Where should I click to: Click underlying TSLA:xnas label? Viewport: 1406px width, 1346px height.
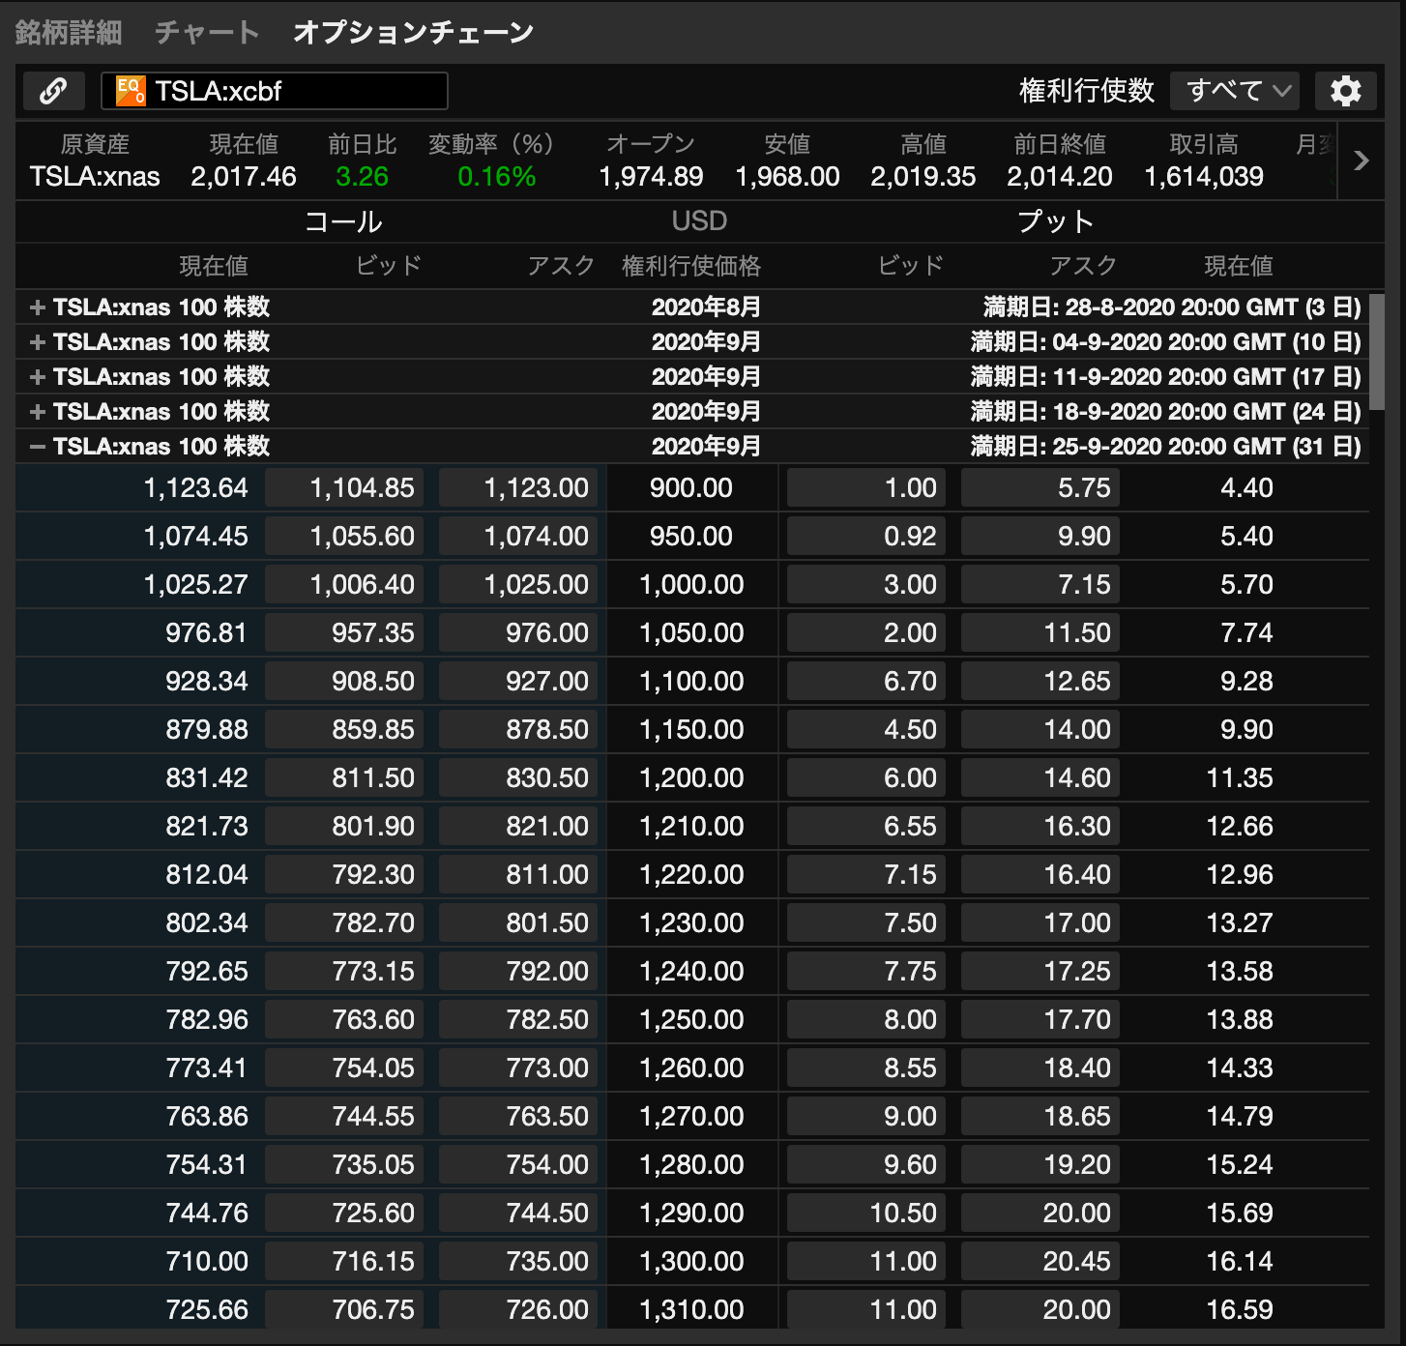(95, 176)
